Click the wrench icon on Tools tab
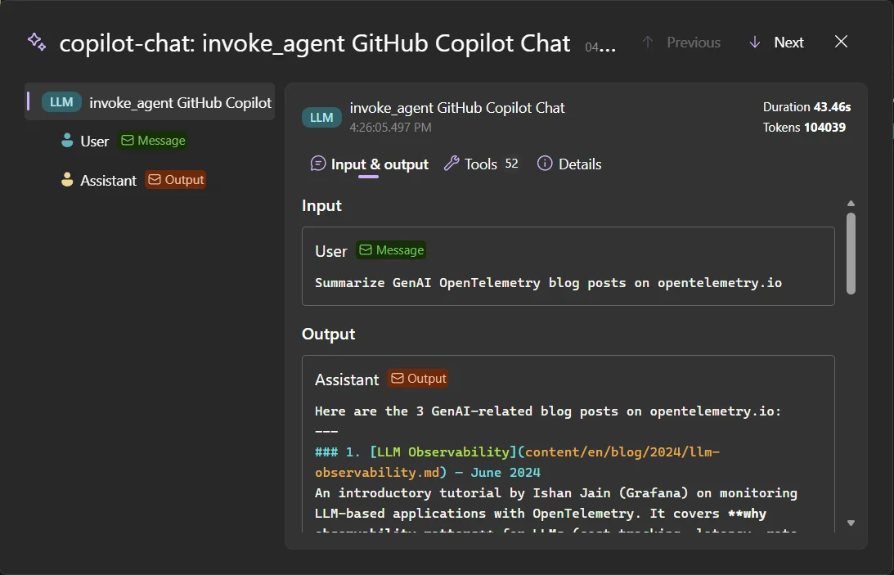The image size is (894, 575). tap(451, 164)
